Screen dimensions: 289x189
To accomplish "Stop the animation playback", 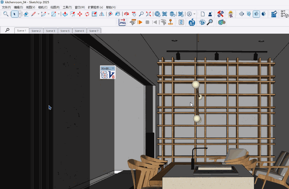I will click(x=147, y=22).
